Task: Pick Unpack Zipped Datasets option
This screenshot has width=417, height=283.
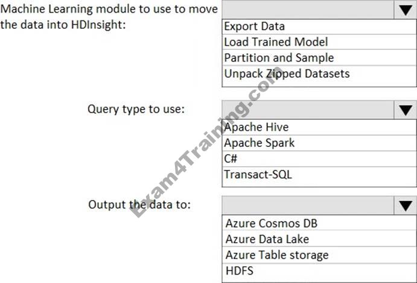Action: pos(287,74)
